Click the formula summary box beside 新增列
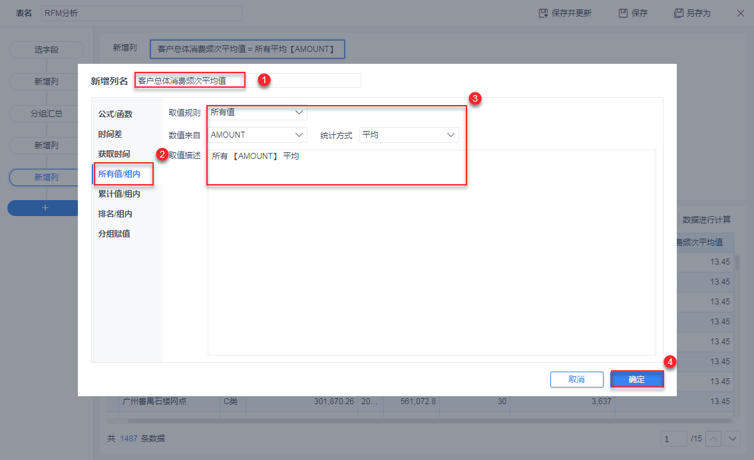Viewport: 754px width, 460px height. (x=247, y=49)
